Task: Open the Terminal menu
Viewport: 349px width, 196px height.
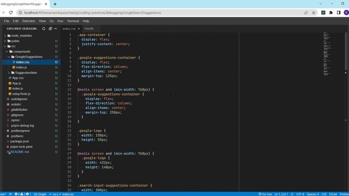Action: tap(73, 21)
